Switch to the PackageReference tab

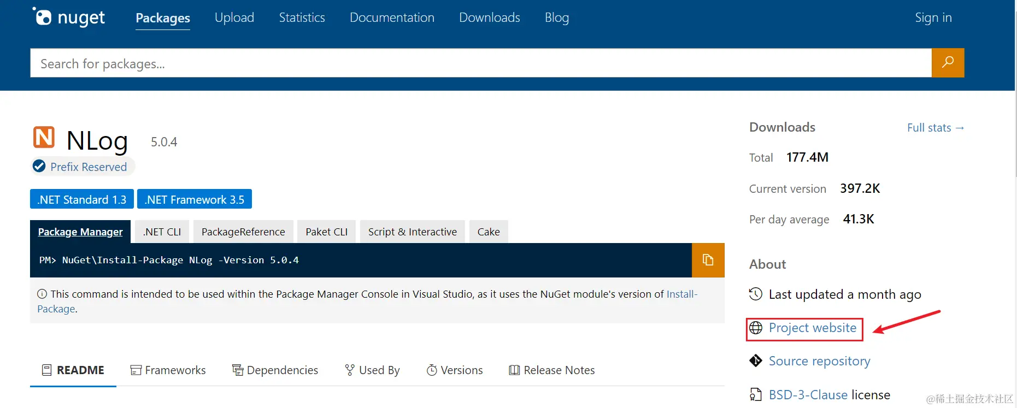(243, 232)
